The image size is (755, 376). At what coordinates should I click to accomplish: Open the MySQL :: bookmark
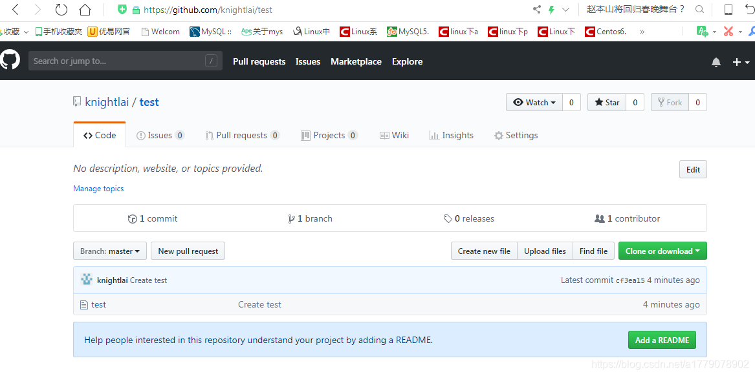[x=210, y=32]
